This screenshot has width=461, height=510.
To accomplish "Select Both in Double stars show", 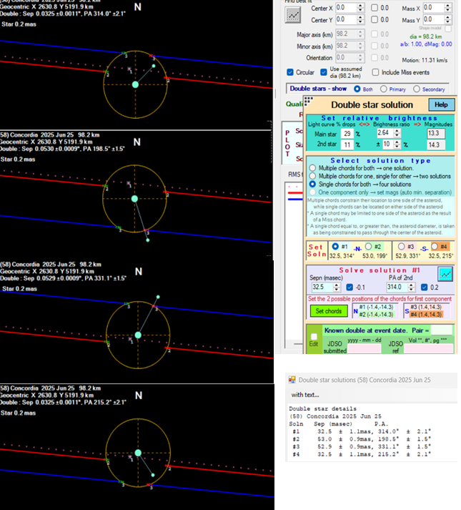I will click(357, 89).
